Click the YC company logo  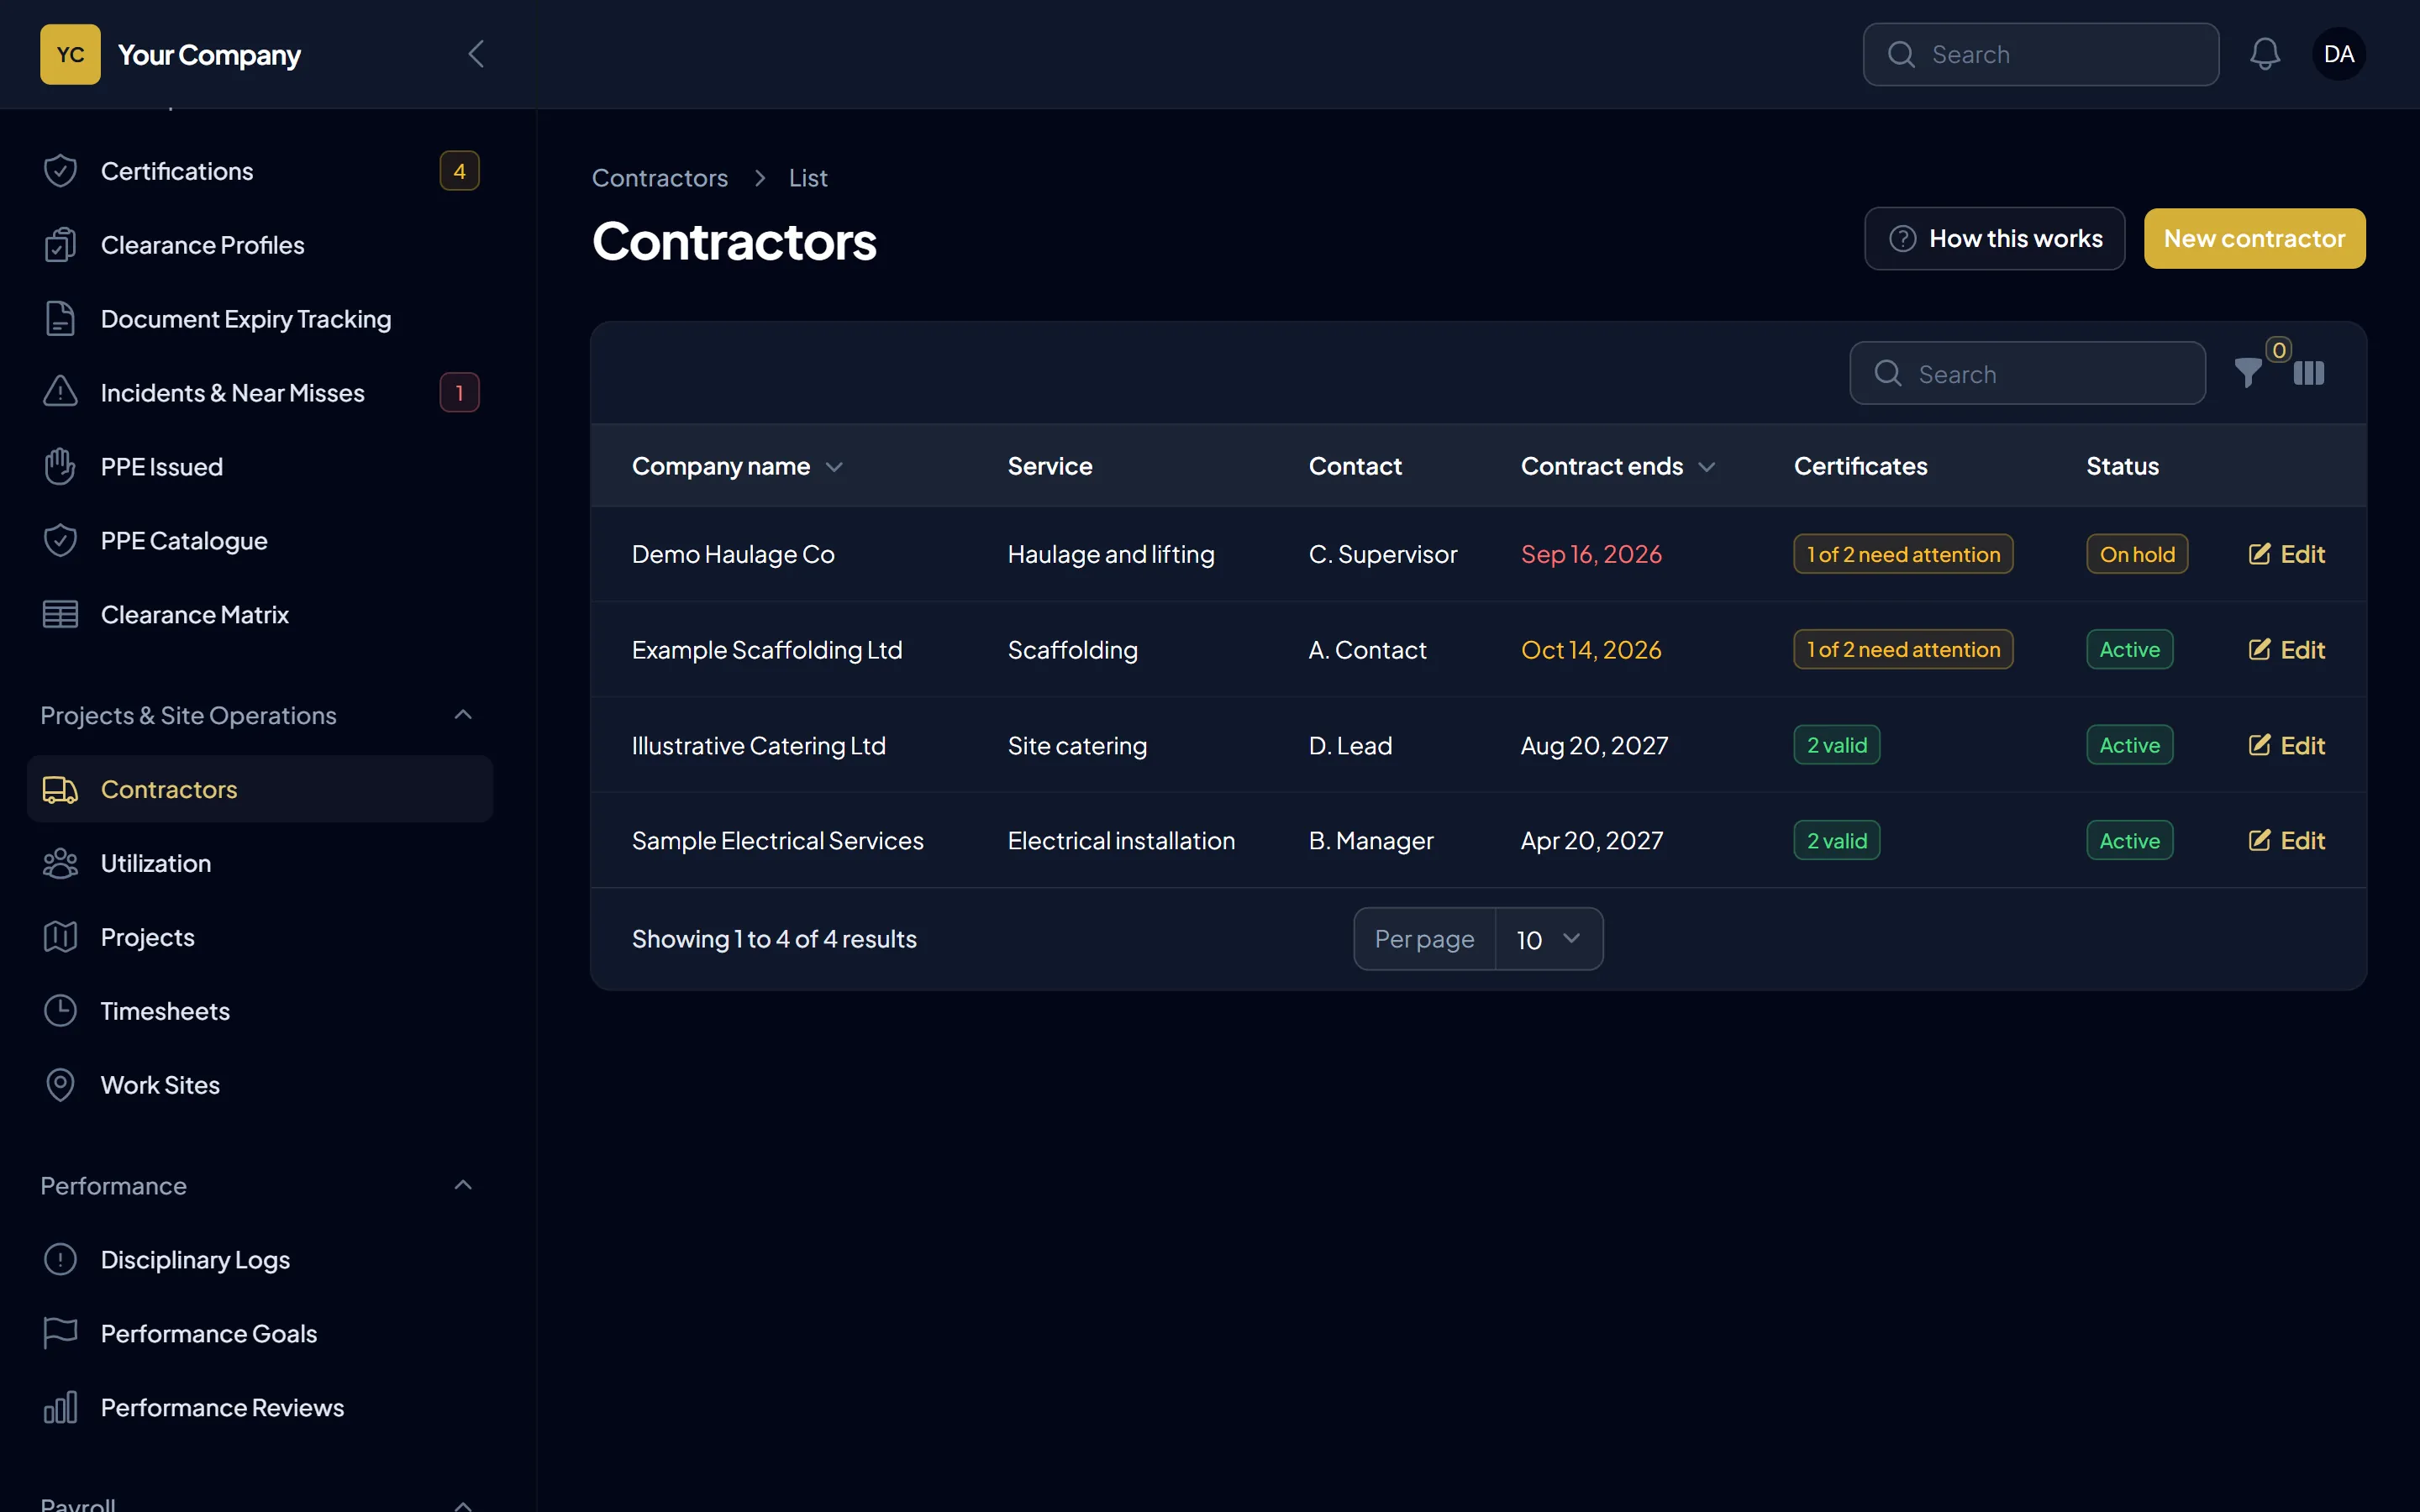[70, 54]
